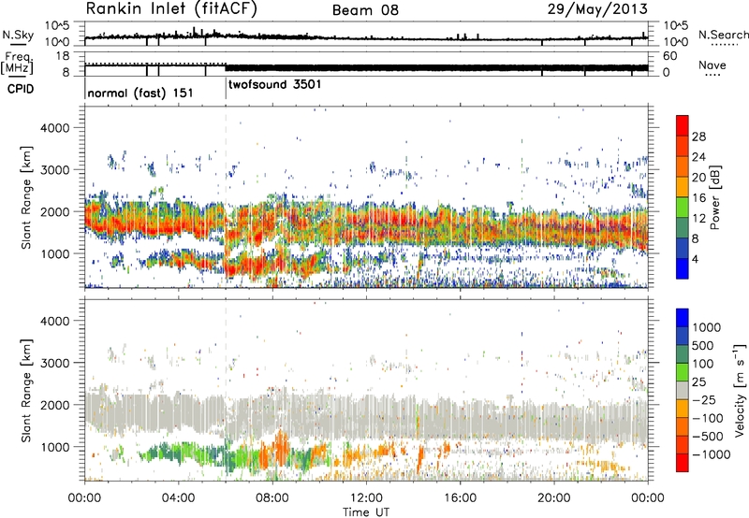The height and width of the screenshot is (518, 749).
Task: Click the blue top of the velocity colorbar
Action: click(x=683, y=318)
